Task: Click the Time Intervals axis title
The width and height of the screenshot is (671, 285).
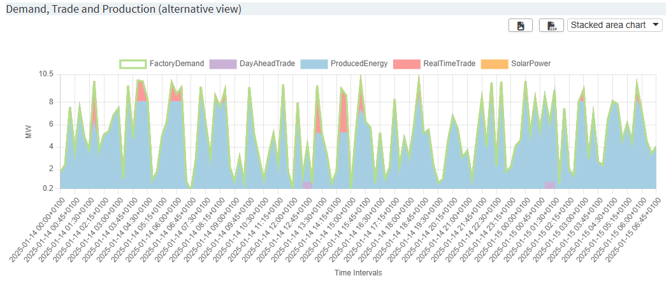Action: pyautogui.click(x=357, y=272)
